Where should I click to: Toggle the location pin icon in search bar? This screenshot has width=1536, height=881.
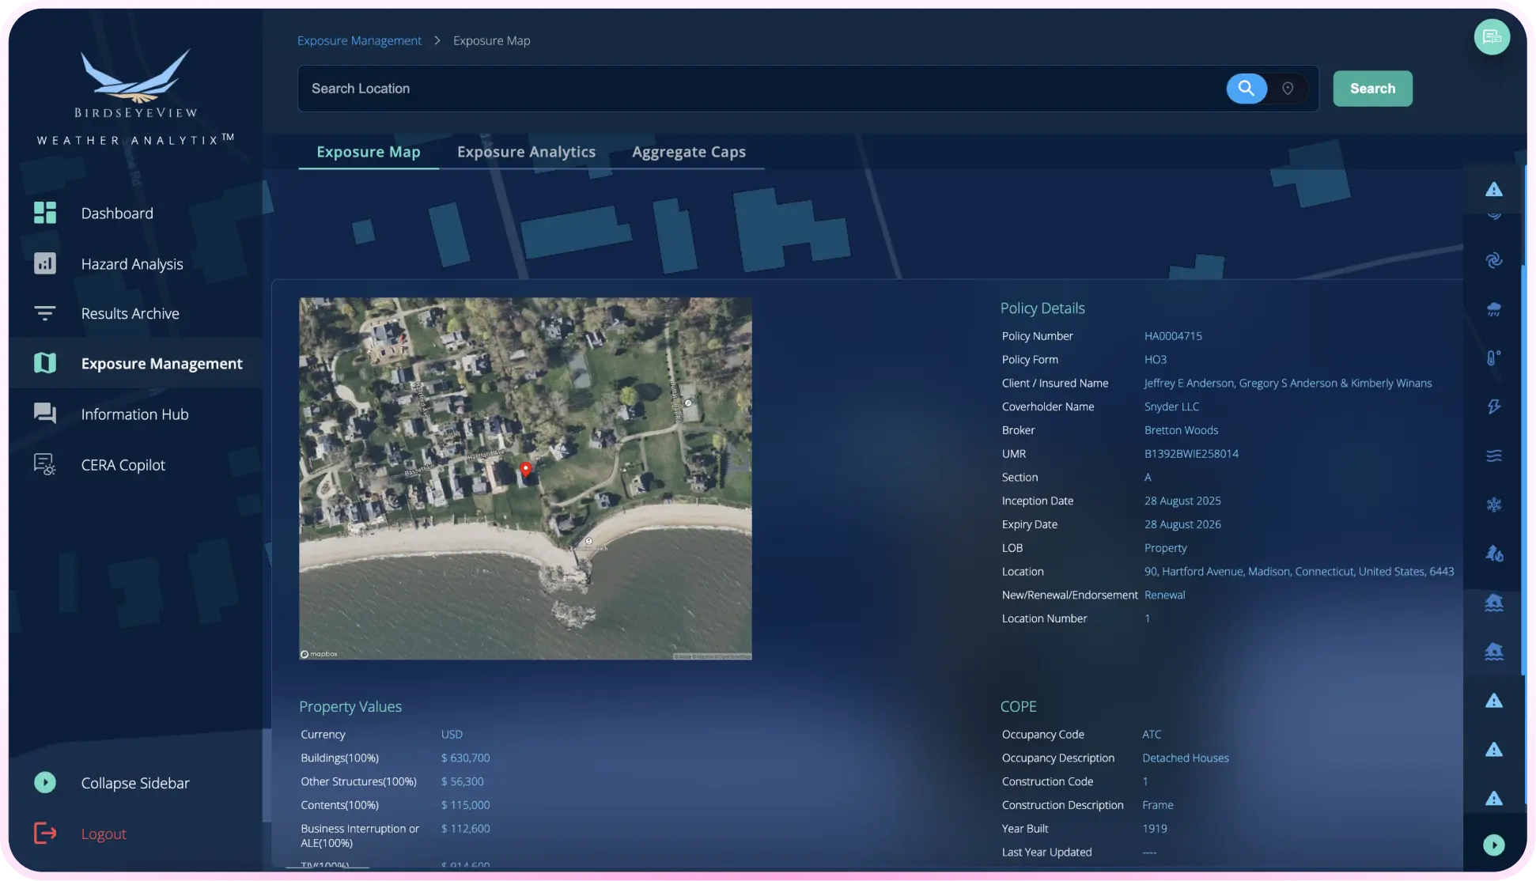pos(1288,89)
